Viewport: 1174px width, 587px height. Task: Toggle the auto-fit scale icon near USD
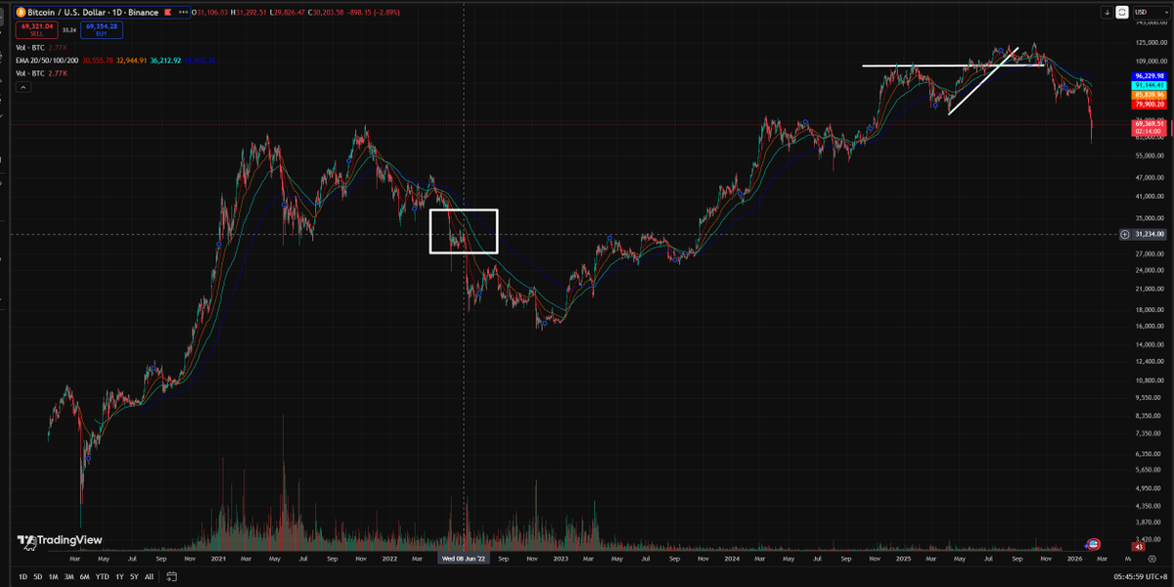pos(1121,13)
